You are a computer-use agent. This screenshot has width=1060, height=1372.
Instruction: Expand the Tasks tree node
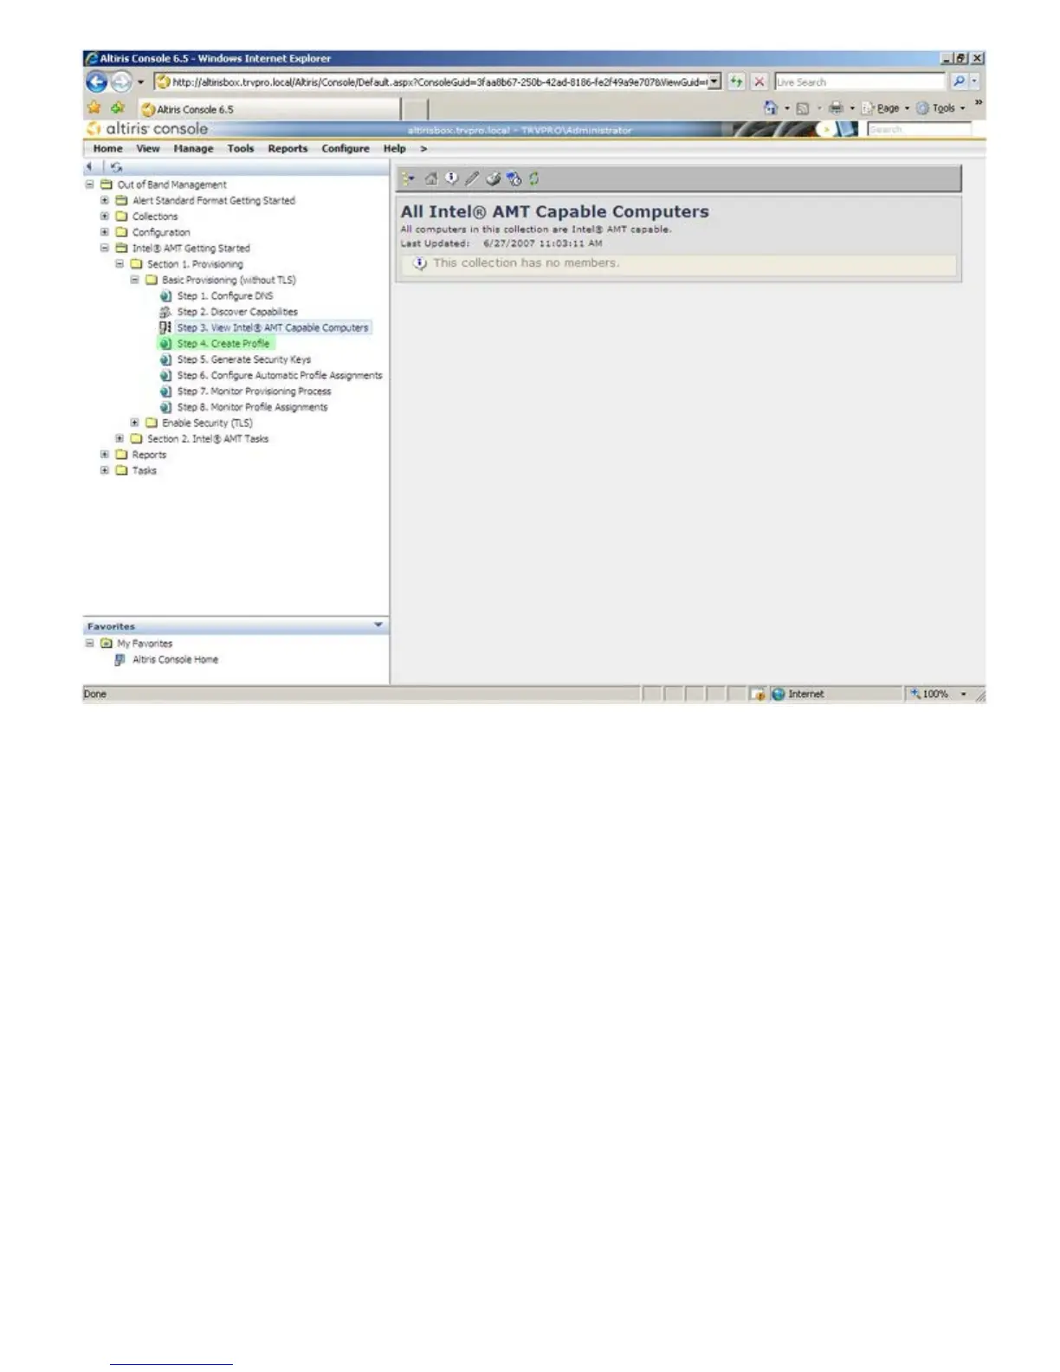105,470
